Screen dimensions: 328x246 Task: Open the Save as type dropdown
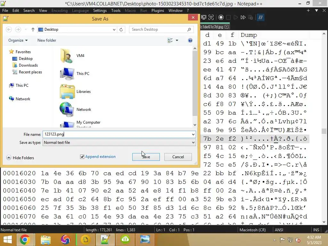point(193,143)
